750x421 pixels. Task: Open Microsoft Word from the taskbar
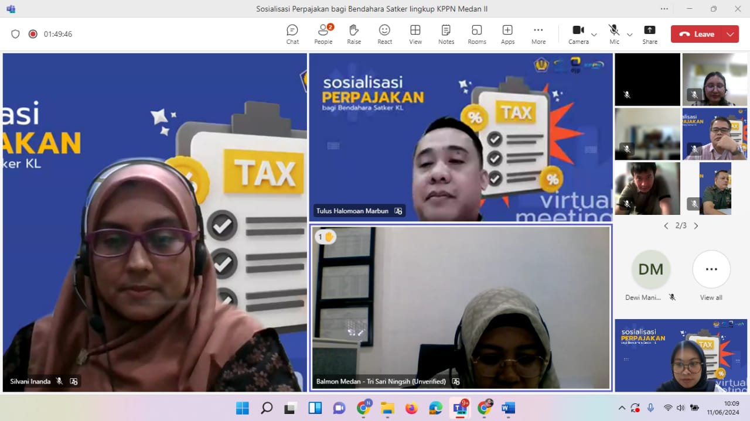pos(508,408)
